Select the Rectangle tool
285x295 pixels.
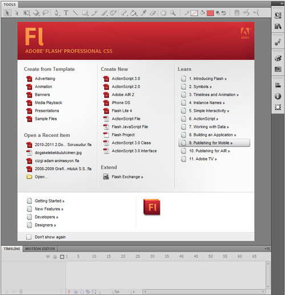(85, 13)
